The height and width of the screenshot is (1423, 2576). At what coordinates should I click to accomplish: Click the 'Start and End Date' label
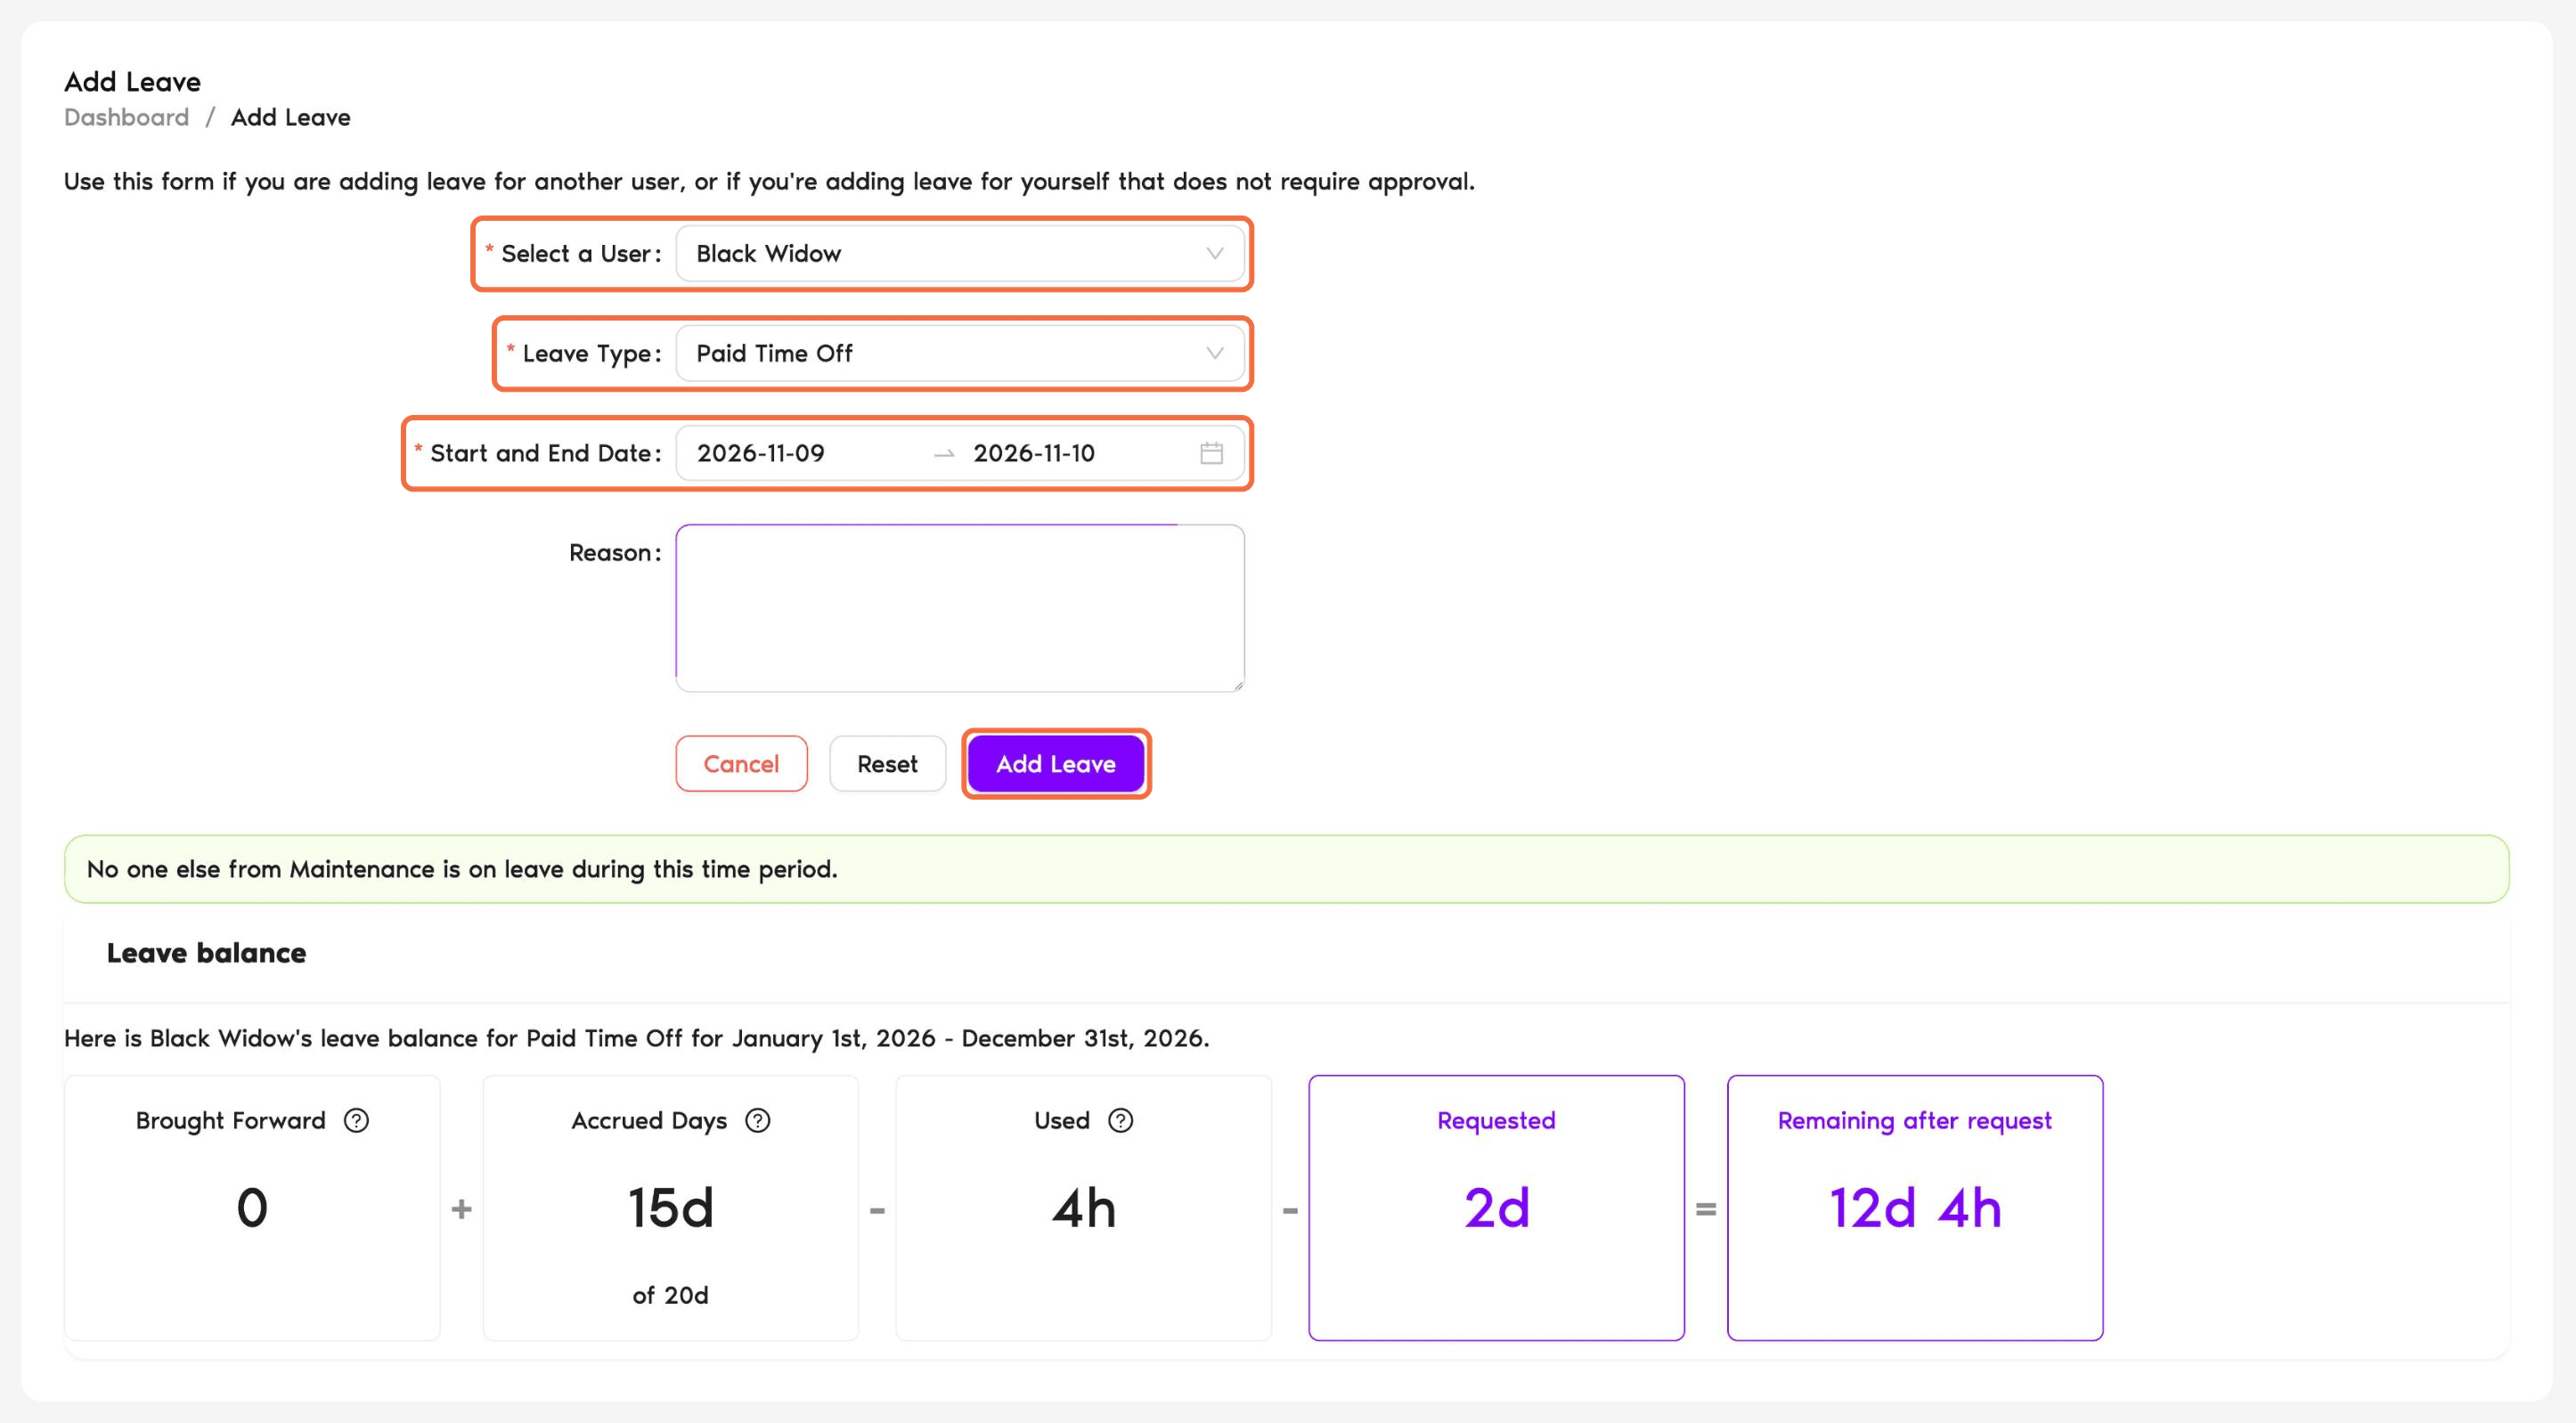[545, 454]
